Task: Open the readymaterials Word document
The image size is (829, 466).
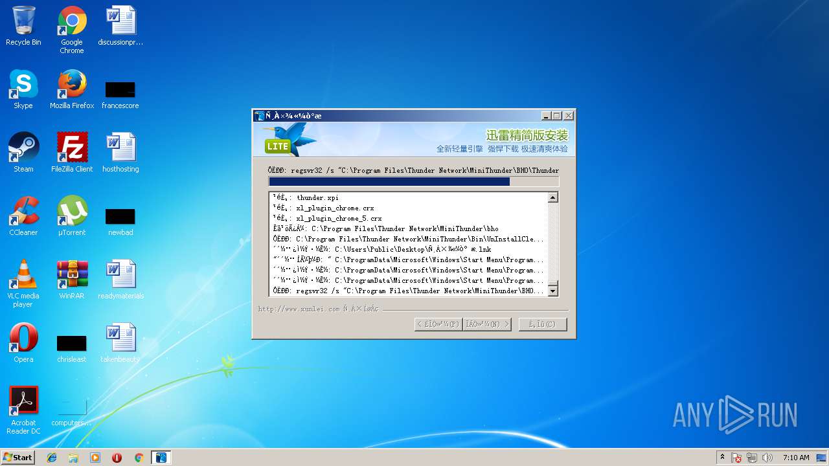Action: click(x=120, y=280)
